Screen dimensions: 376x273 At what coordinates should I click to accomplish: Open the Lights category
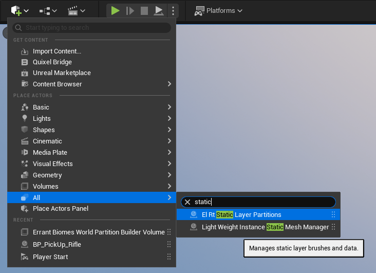point(91,118)
